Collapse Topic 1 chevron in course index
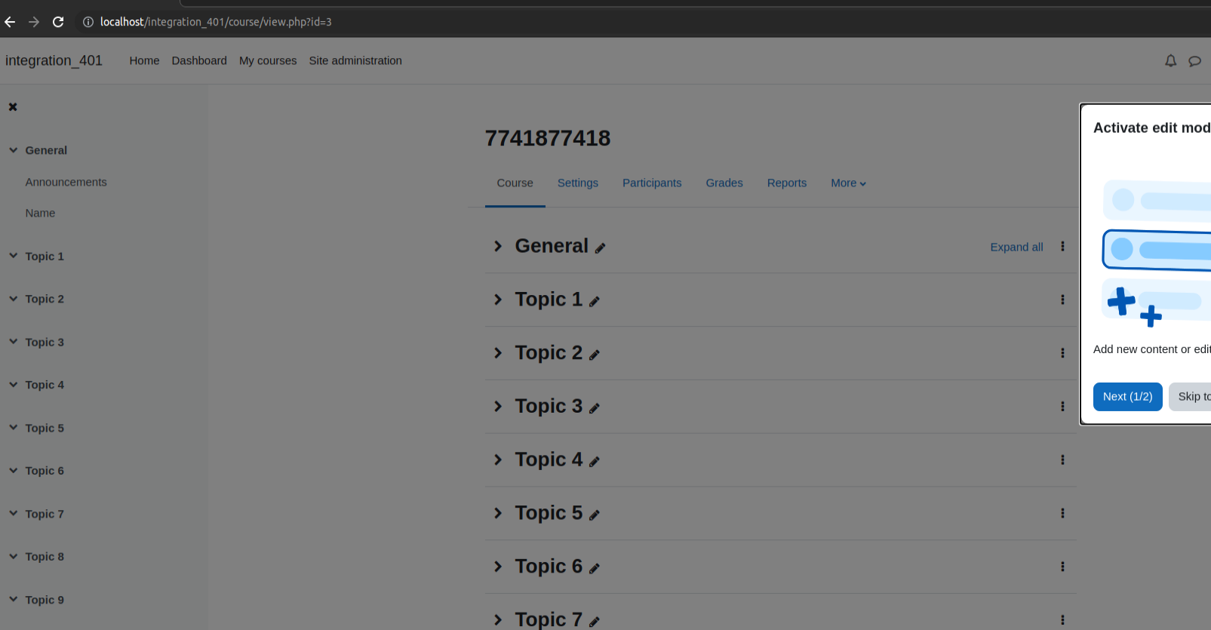This screenshot has height=630, width=1211. (x=14, y=256)
